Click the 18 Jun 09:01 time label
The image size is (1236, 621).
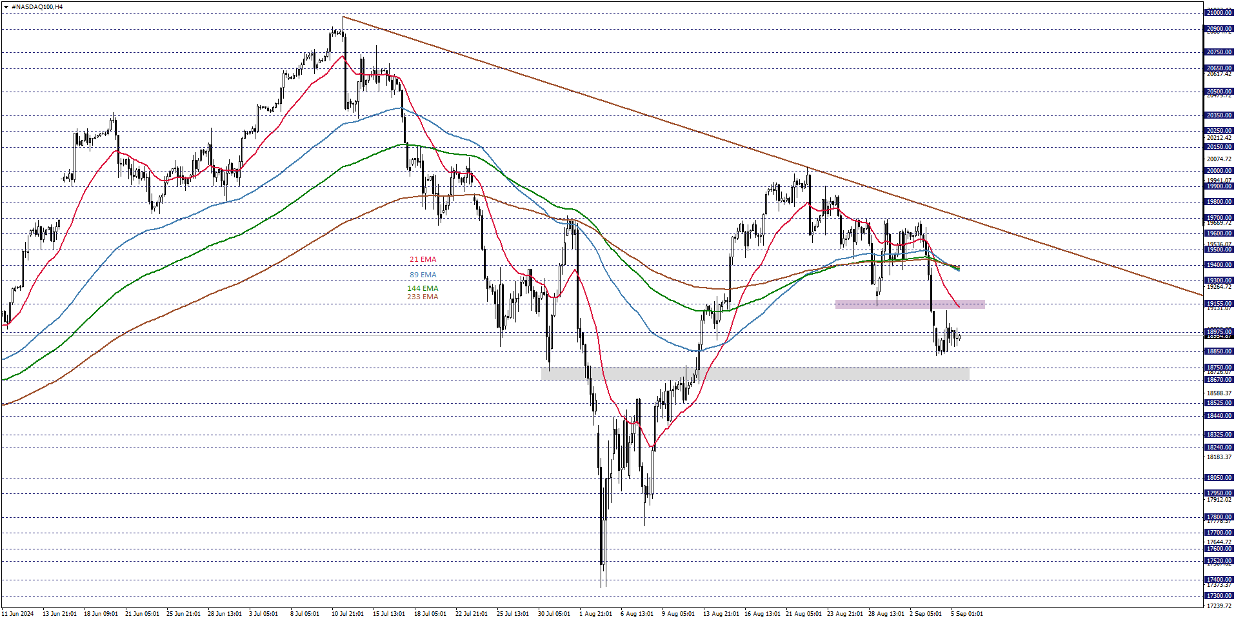tap(101, 614)
